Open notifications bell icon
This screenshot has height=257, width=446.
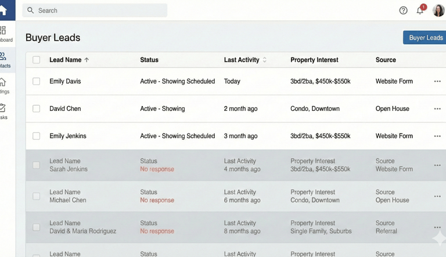pos(420,10)
